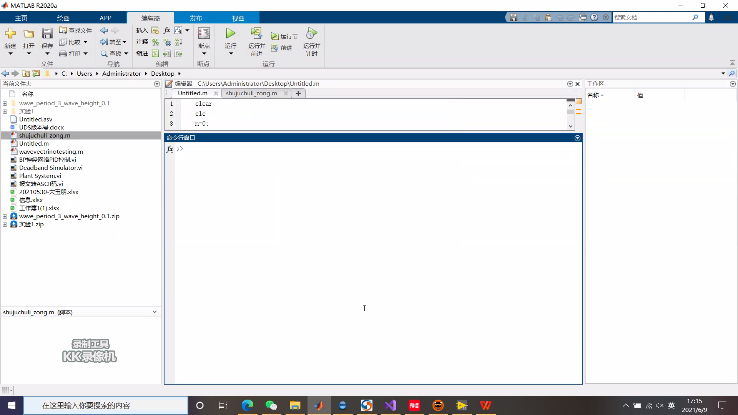Click the Find Files button

click(x=76, y=30)
